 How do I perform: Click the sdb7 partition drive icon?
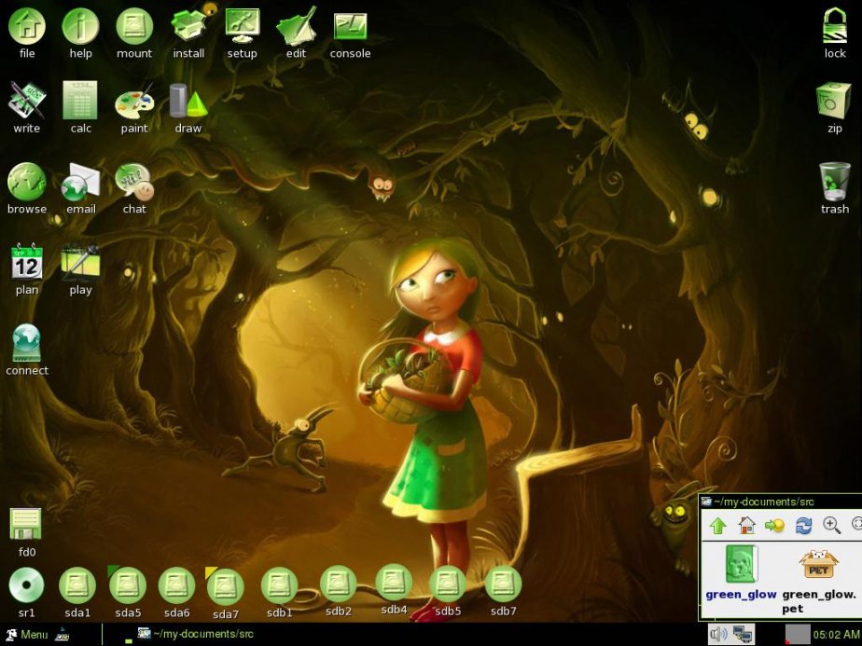pos(503,584)
